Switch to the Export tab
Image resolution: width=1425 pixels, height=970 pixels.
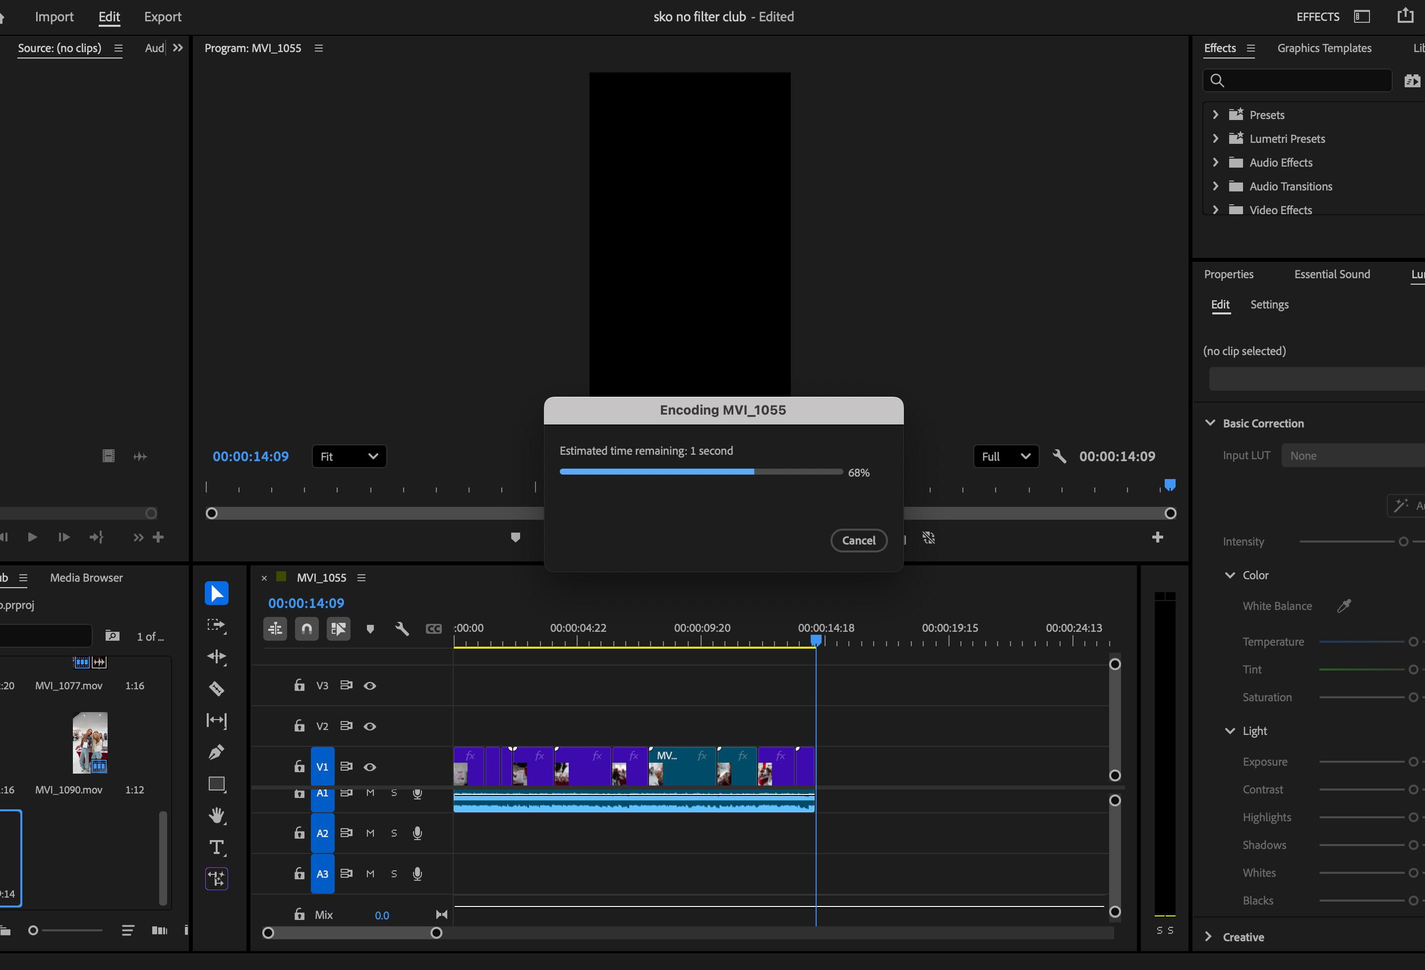[x=163, y=17]
